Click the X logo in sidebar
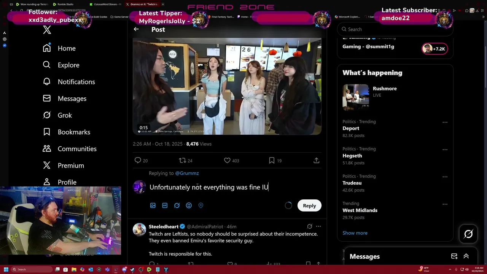Viewport: 487px width, 274px height. click(47, 30)
